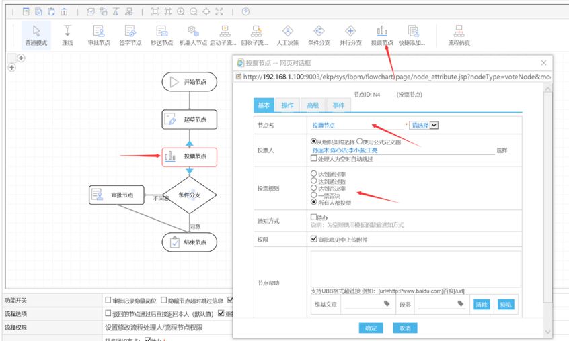Viewport: 569px width, 341px height.
Task: Choose the 条件分支 toolbar tool
Action: coord(319,34)
